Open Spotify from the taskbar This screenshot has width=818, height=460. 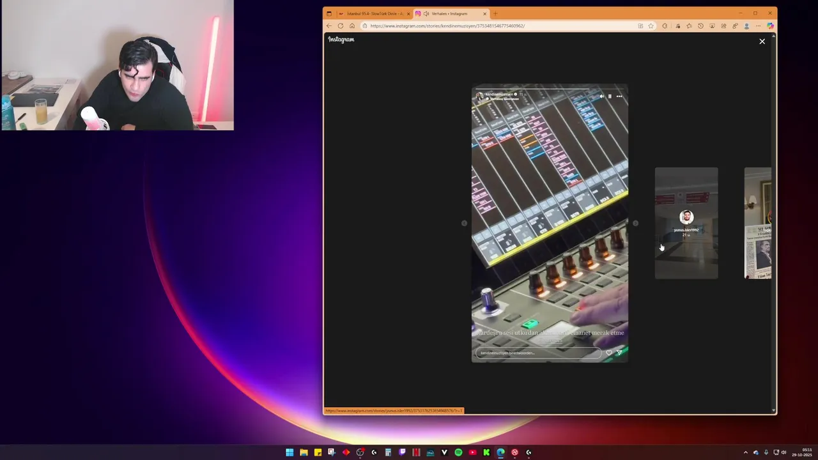pos(458,452)
